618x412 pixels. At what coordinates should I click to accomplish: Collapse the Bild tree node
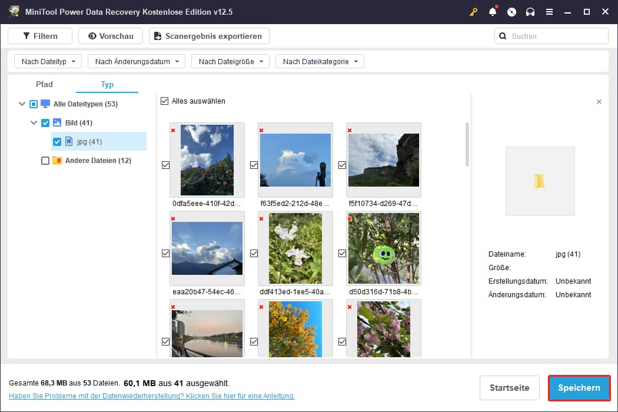(34, 122)
